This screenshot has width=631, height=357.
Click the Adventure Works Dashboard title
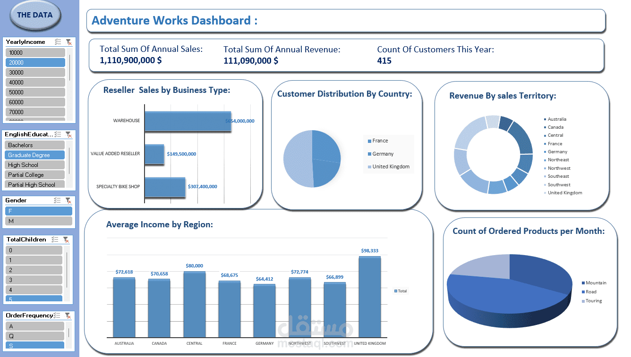175,20
